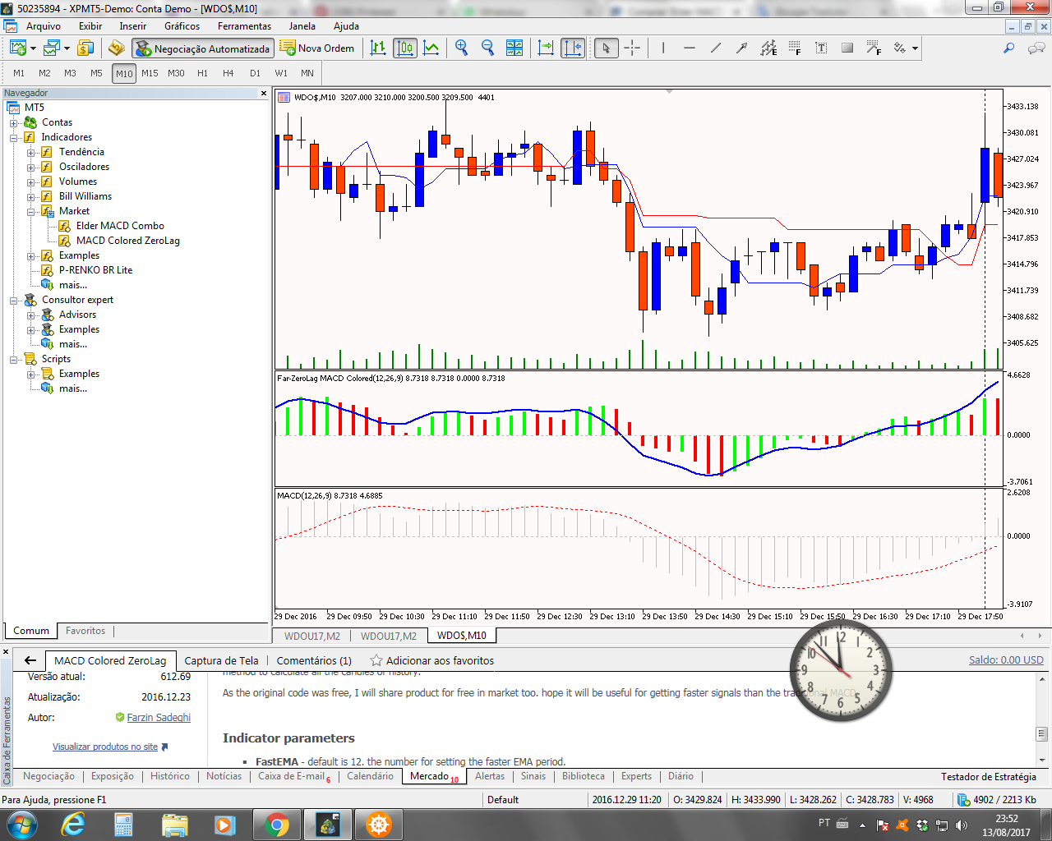This screenshot has height=841, width=1052.
Task: Select Elder MACD Combo in Navigator tree
Action: 120,226
